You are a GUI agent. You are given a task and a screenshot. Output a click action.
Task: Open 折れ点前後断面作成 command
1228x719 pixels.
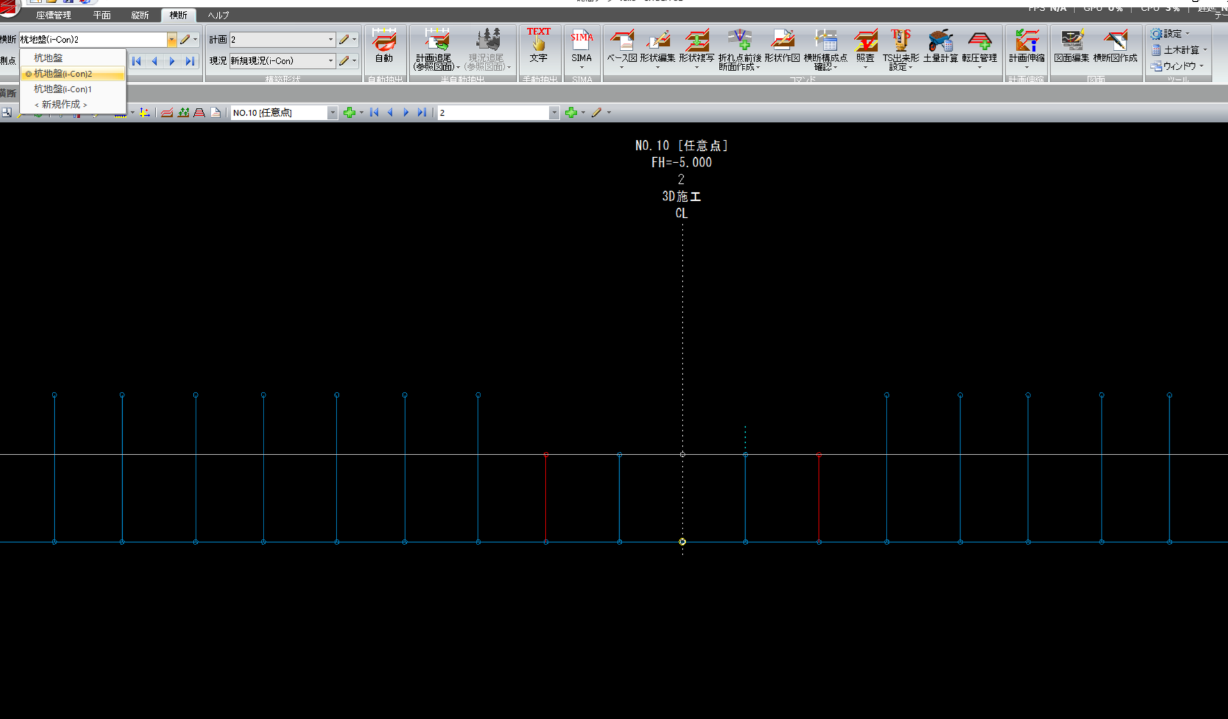739,49
